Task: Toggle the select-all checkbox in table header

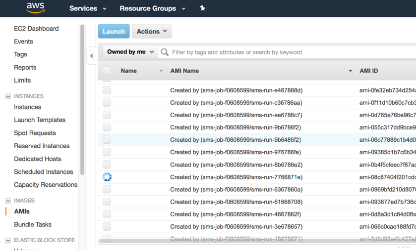Action: pyautogui.click(x=107, y=71)
